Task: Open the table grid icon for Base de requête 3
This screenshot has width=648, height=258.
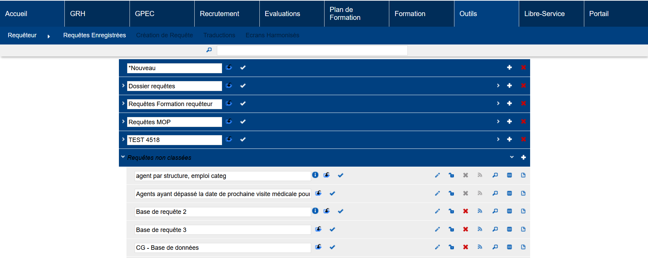Action: coord(509,229)
